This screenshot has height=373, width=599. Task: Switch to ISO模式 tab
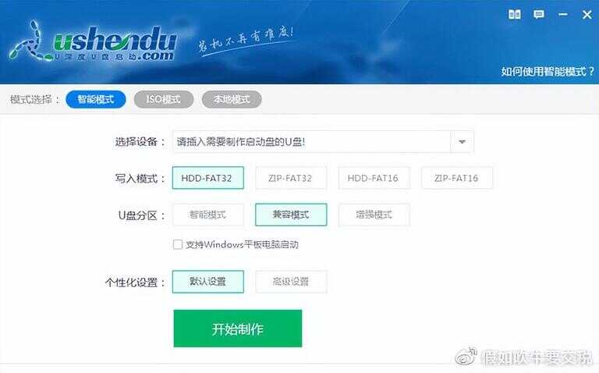[x=164, y=99]
